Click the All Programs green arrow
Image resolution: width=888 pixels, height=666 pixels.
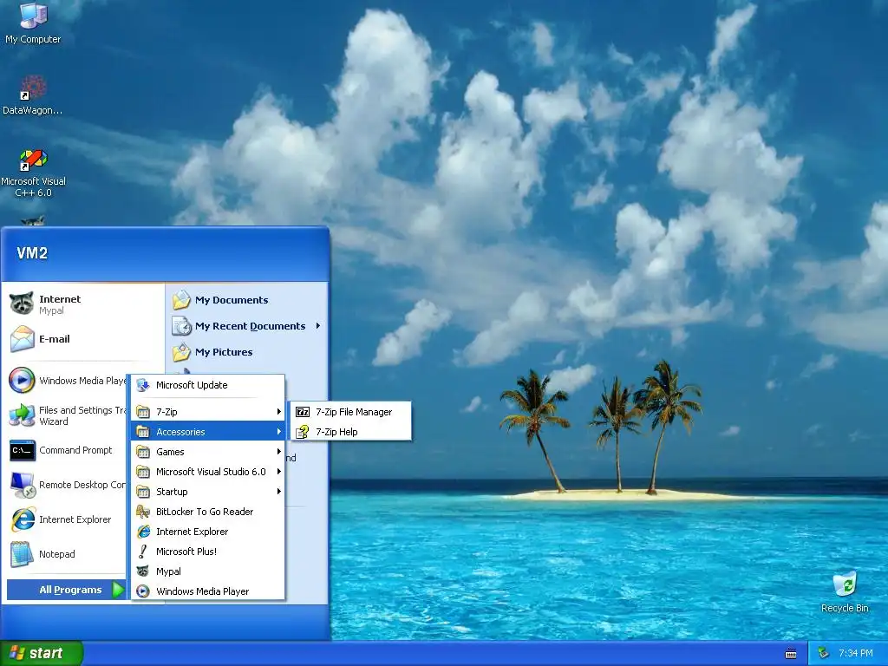tap(118, 590)
